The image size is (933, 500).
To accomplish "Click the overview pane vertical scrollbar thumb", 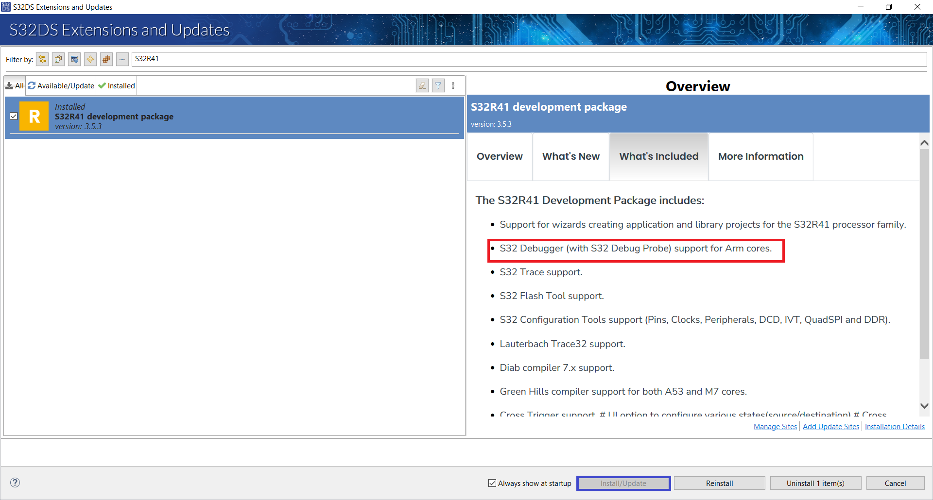I will point(924,253).
